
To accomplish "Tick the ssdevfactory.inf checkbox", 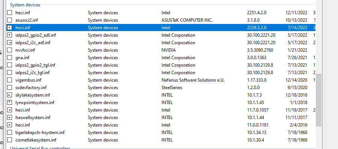I will [9, 88].
